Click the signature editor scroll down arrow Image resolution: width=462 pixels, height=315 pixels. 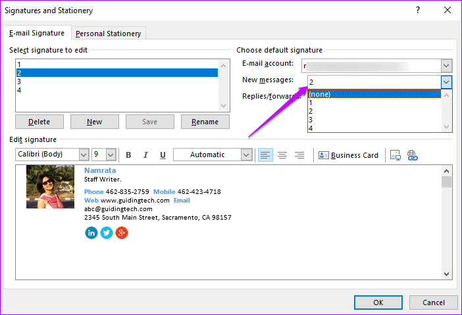click(446, 274)
